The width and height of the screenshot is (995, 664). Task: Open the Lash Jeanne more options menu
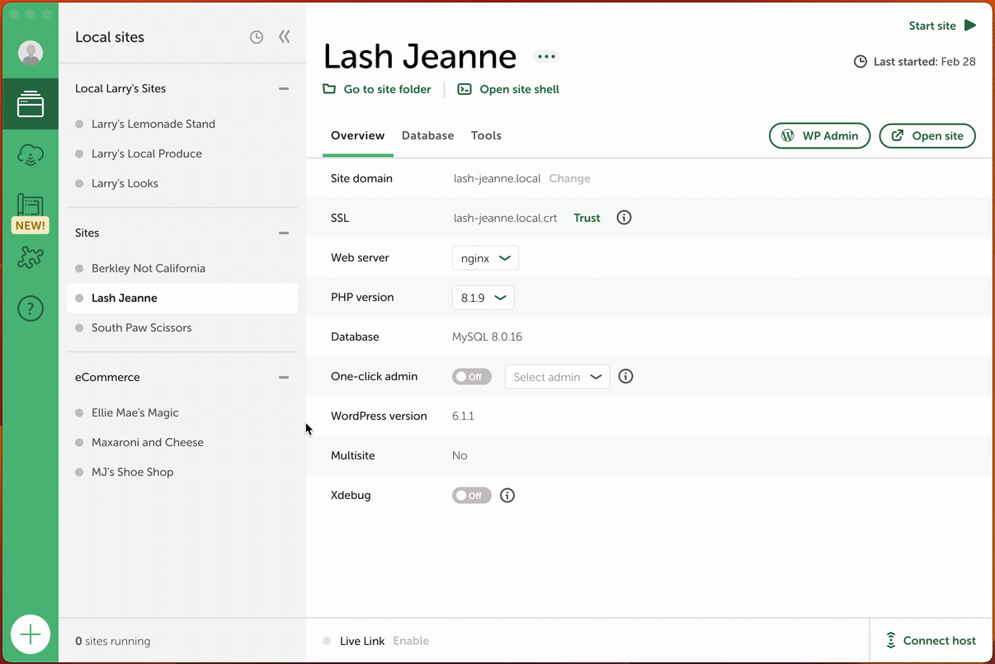click(546, 57)
